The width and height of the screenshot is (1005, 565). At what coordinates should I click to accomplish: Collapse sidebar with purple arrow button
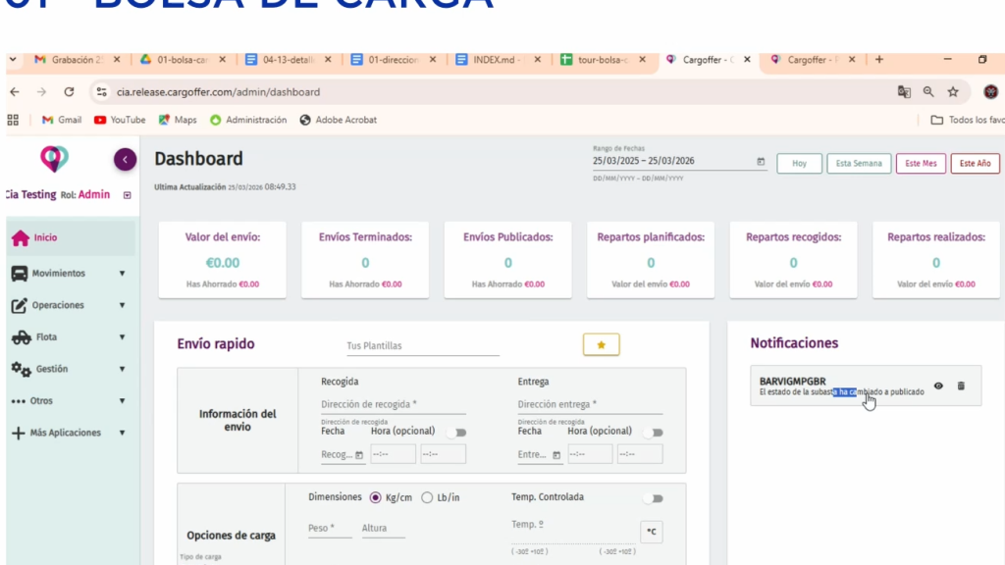125,159
